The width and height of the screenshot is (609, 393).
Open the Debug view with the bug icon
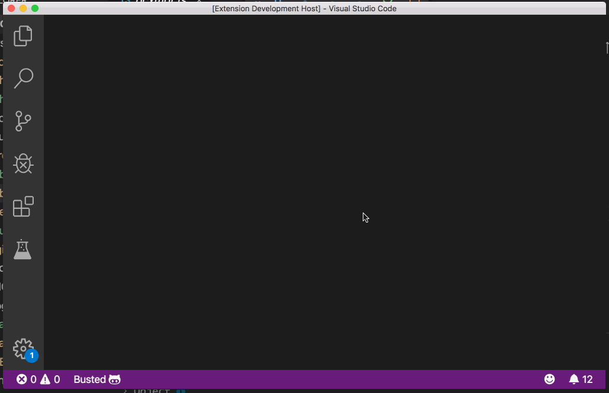(x=23, y=163)
